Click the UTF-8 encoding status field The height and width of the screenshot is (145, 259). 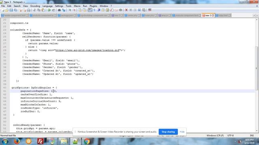click(230, 135)
